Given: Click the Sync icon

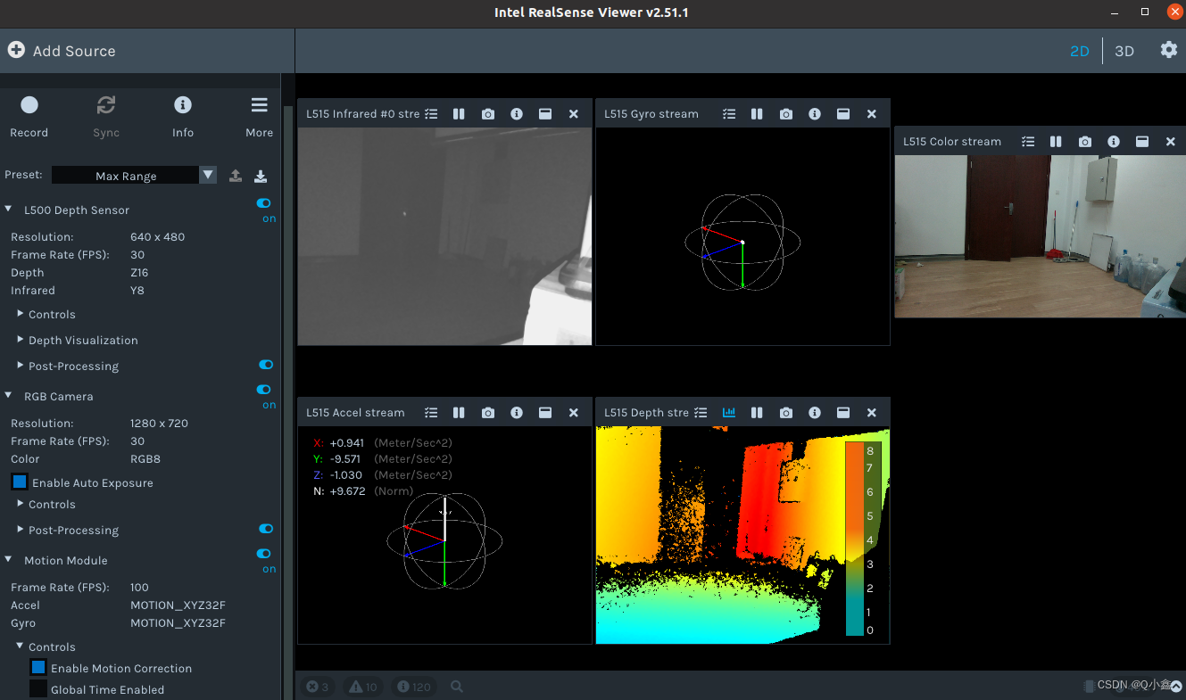Looking at the screenshot, I should 105,105.
